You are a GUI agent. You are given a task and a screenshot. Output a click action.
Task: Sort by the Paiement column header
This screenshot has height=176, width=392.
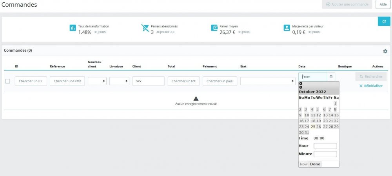pyautogui.click(x=210, y=66)
